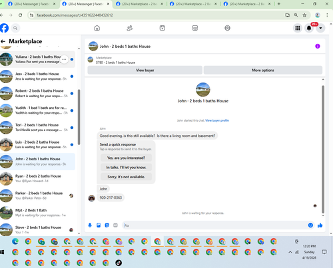The height and width of the screenshot is (268, 333).
Task: Click the back arrow beside Marketplace
Action: point(3,41)
